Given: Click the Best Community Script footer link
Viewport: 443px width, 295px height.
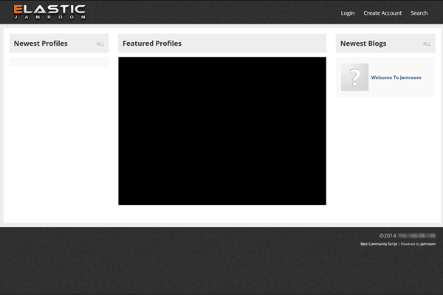Looking at the screenshot, I should 378,243.
